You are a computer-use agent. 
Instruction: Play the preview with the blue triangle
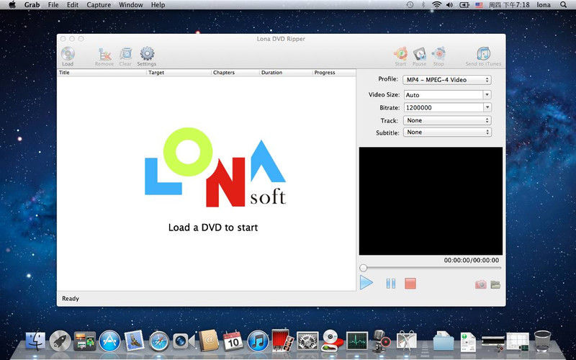[x=366, y=283]
